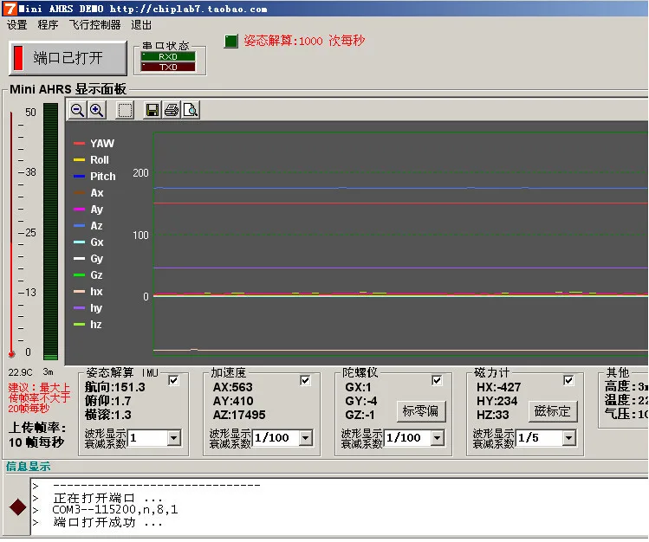649x542 pixels.
Task: Click the printer icon in chart toolbar
Action: point(172,110)
